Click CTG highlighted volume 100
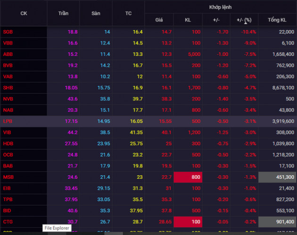 [188, 222]
